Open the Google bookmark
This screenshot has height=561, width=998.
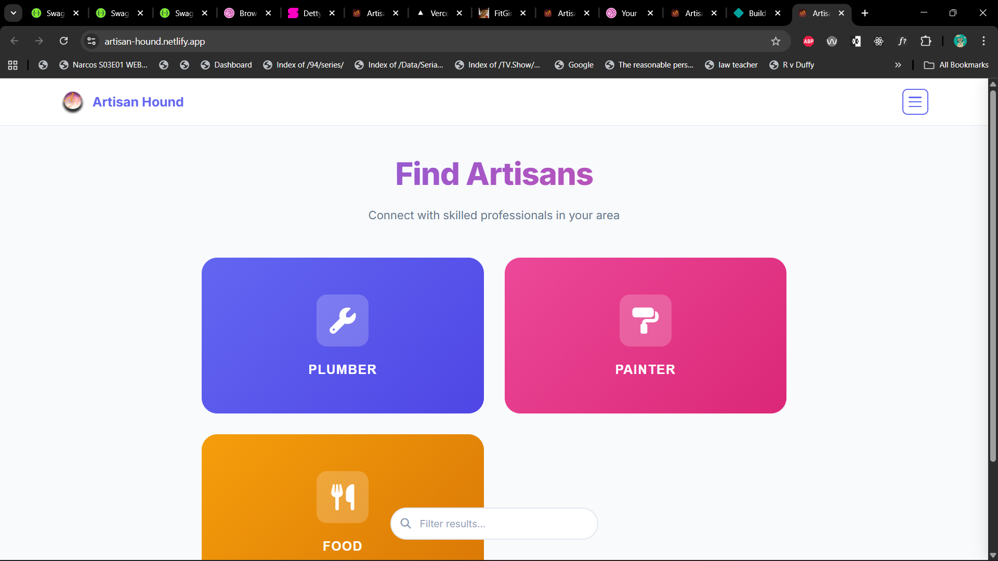click(x=574, y=65)
